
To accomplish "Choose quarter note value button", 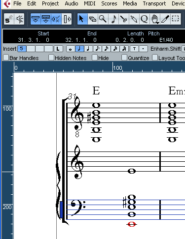I will [x=88, y=49].
